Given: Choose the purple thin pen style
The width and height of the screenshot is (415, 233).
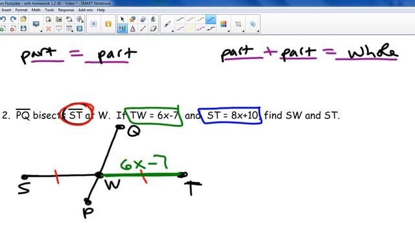Looking at the screenshot, I should click(180, 28).
